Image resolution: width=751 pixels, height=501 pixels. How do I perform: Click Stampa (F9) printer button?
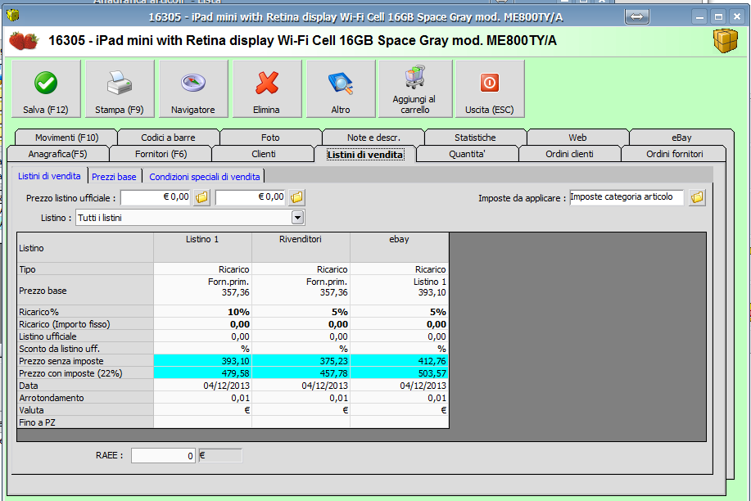120,88
